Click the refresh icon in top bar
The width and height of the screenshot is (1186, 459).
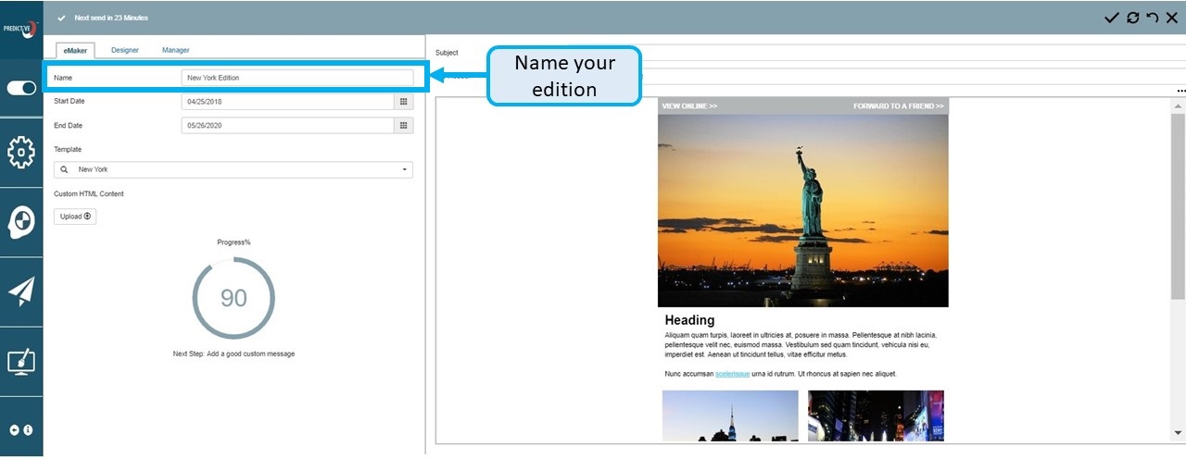(x=1132, y=18)
